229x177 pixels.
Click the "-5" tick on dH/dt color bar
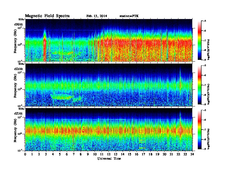[x=205, y=21]
